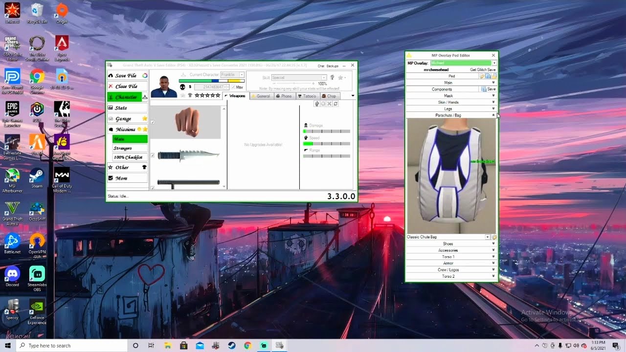Switch to the General tab
626x352 pixels.
(262, 96)
